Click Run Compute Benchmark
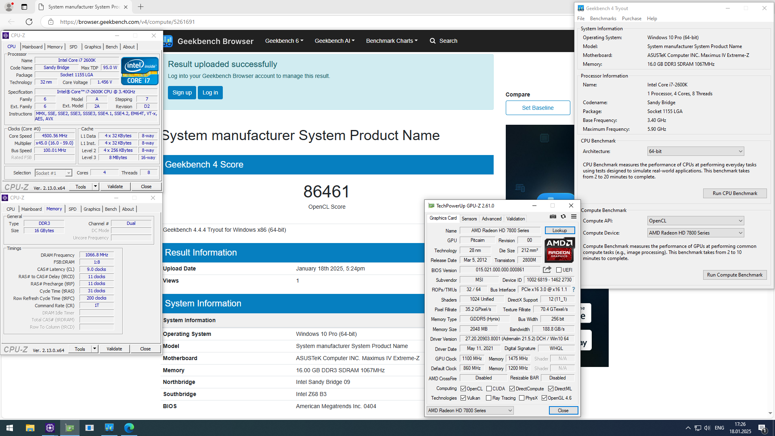 coord(735,275)
